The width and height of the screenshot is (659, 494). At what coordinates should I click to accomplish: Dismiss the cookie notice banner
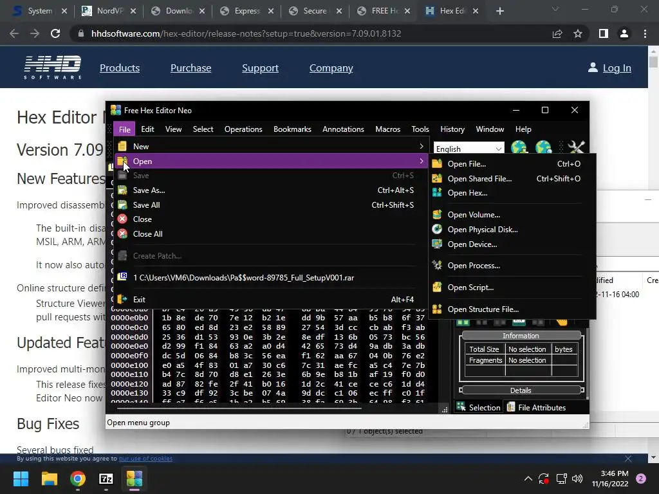click(628, 458)
